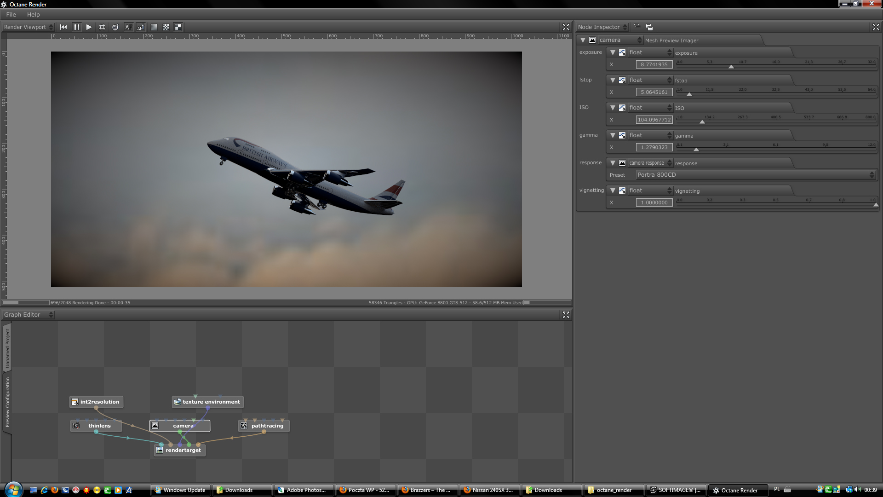Viewport: 883px width, 497px height.
Task: Maximize the Graph Editor panel
Action: [x=566, y=315]
